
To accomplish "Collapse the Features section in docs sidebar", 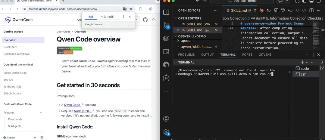I will tap(41, 113).
